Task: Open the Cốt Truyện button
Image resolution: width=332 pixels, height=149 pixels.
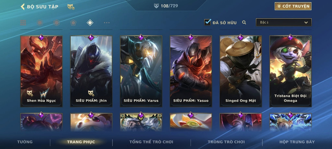Action: click(x=293, y=6)
